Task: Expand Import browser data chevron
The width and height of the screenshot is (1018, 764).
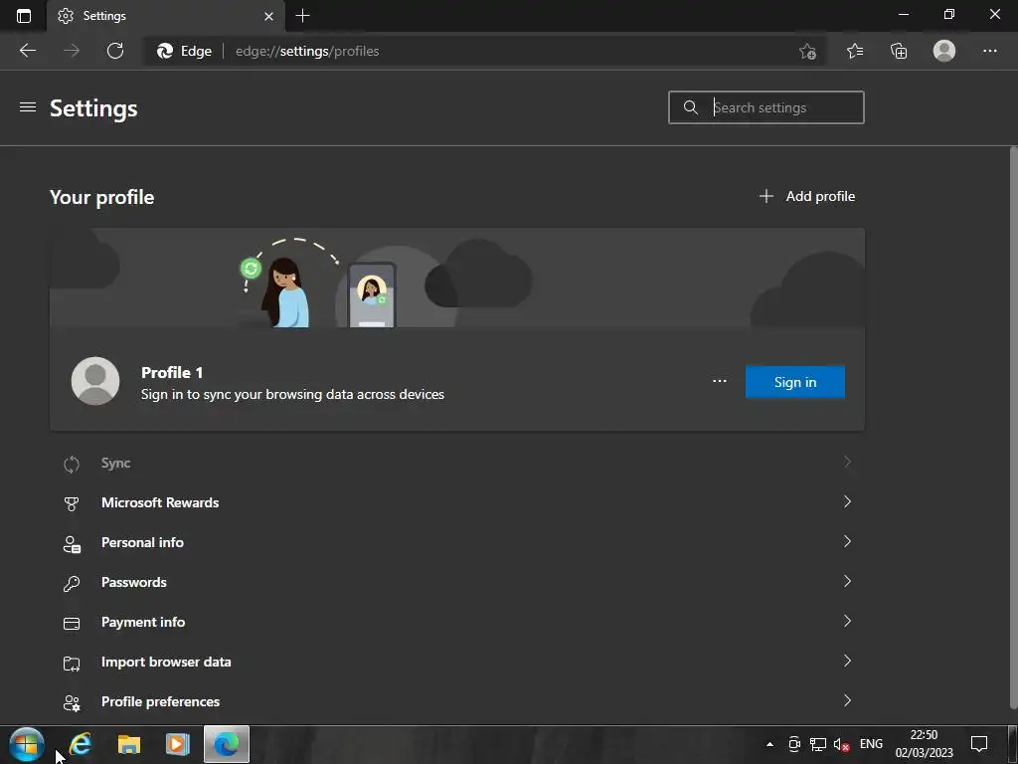Action: (x=847, y=661)
